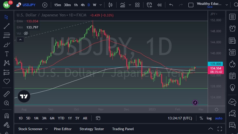Select the trend line drawing tool
Viewport: 238px width, 134px height.
point(6,26)
